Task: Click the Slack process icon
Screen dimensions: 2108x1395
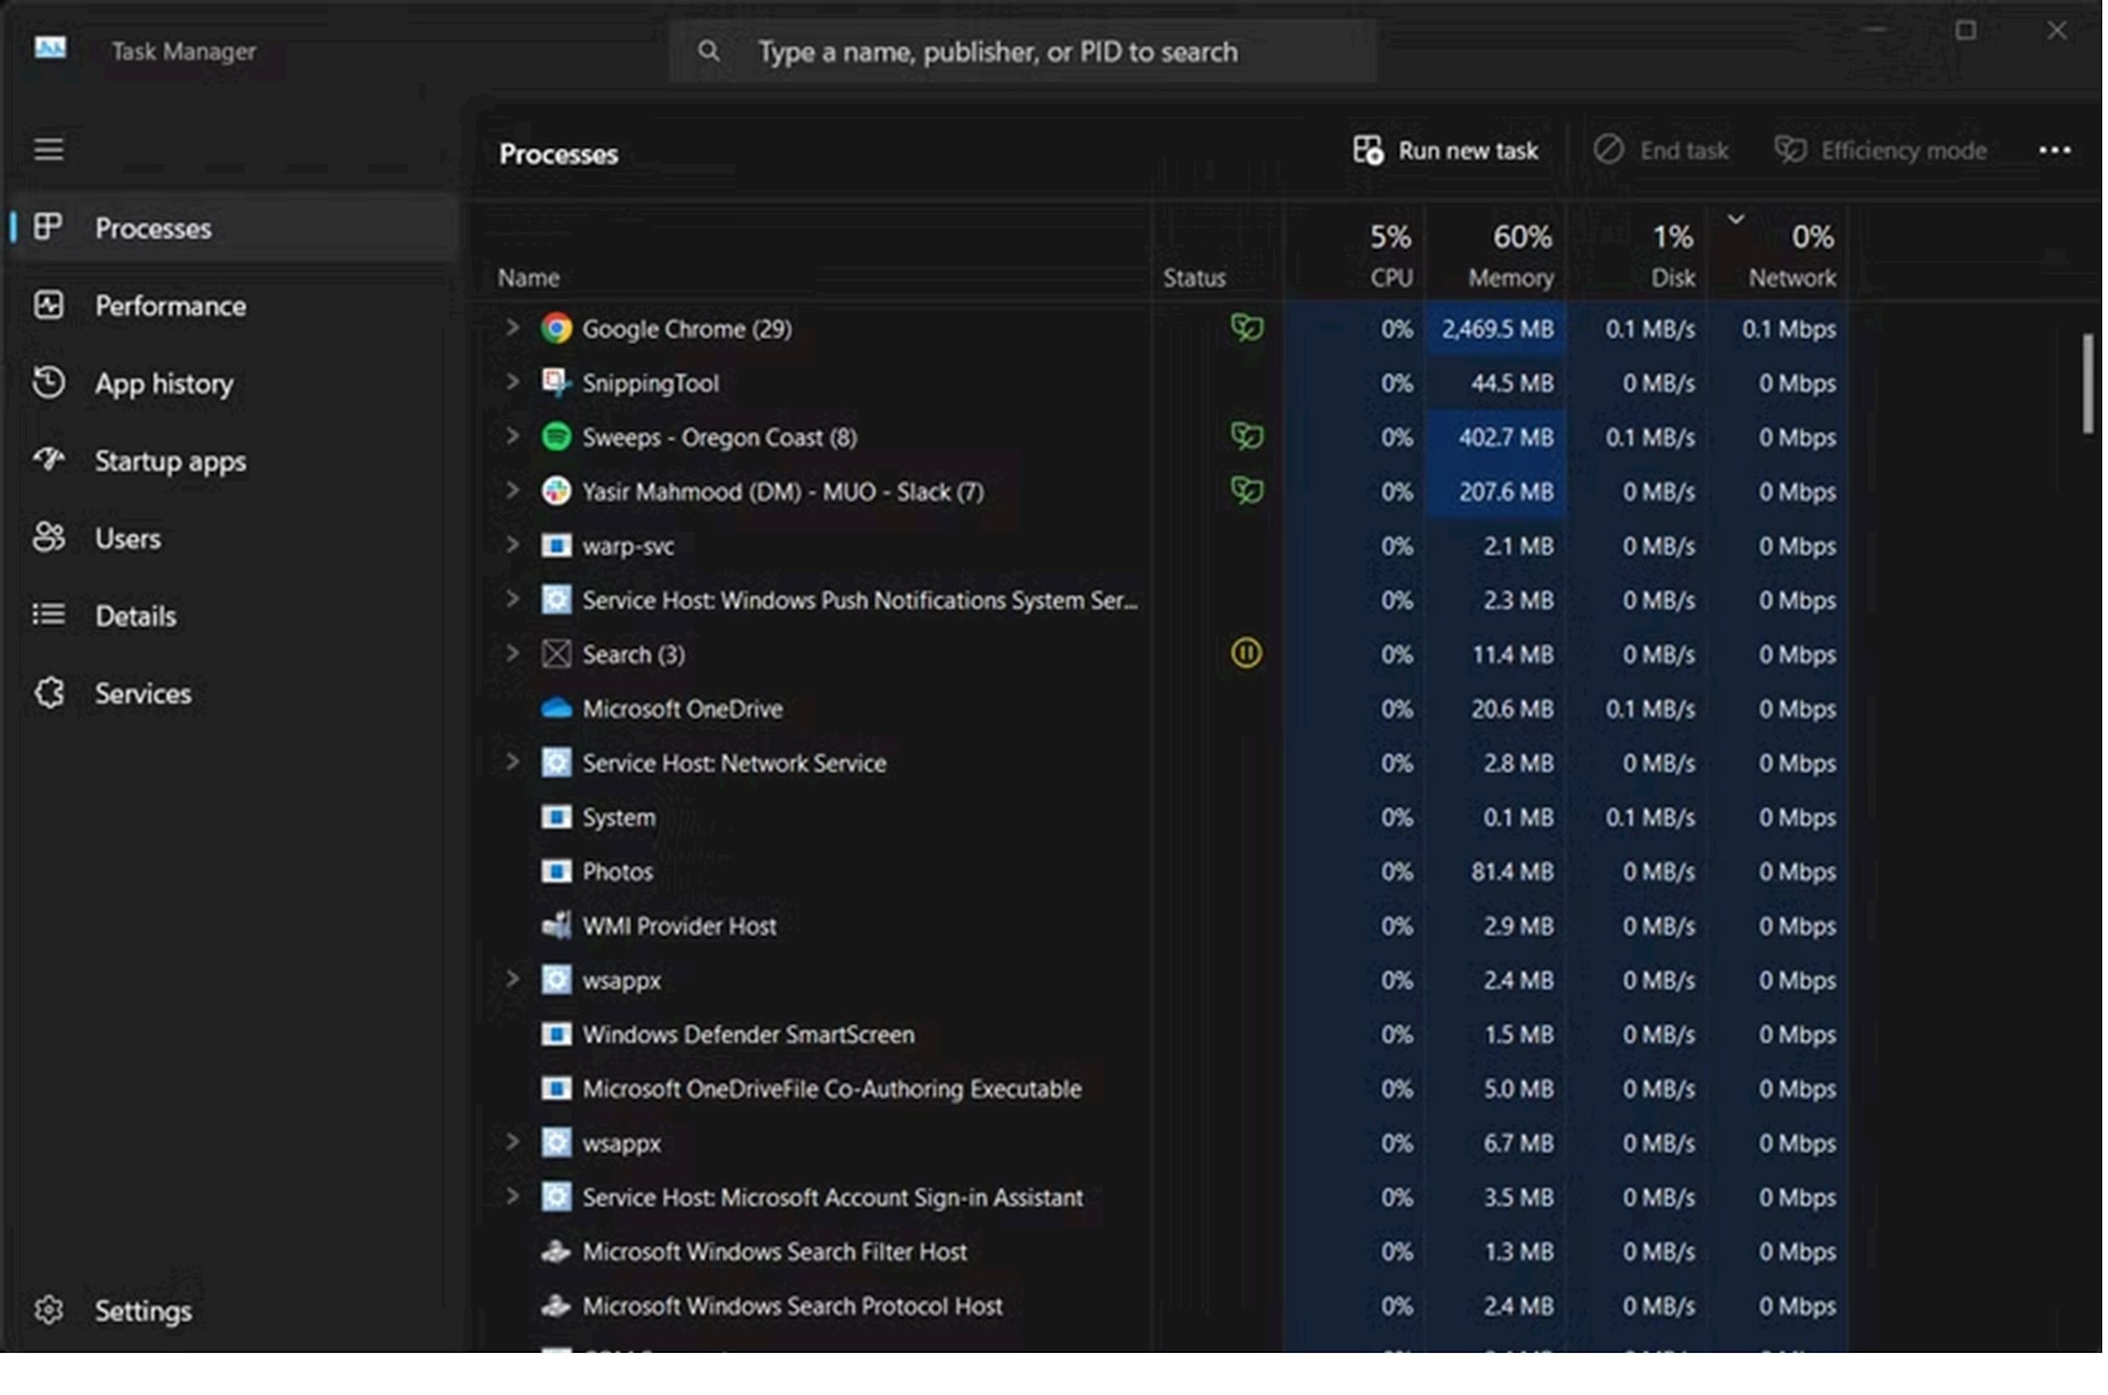Action: pos(557,492)
